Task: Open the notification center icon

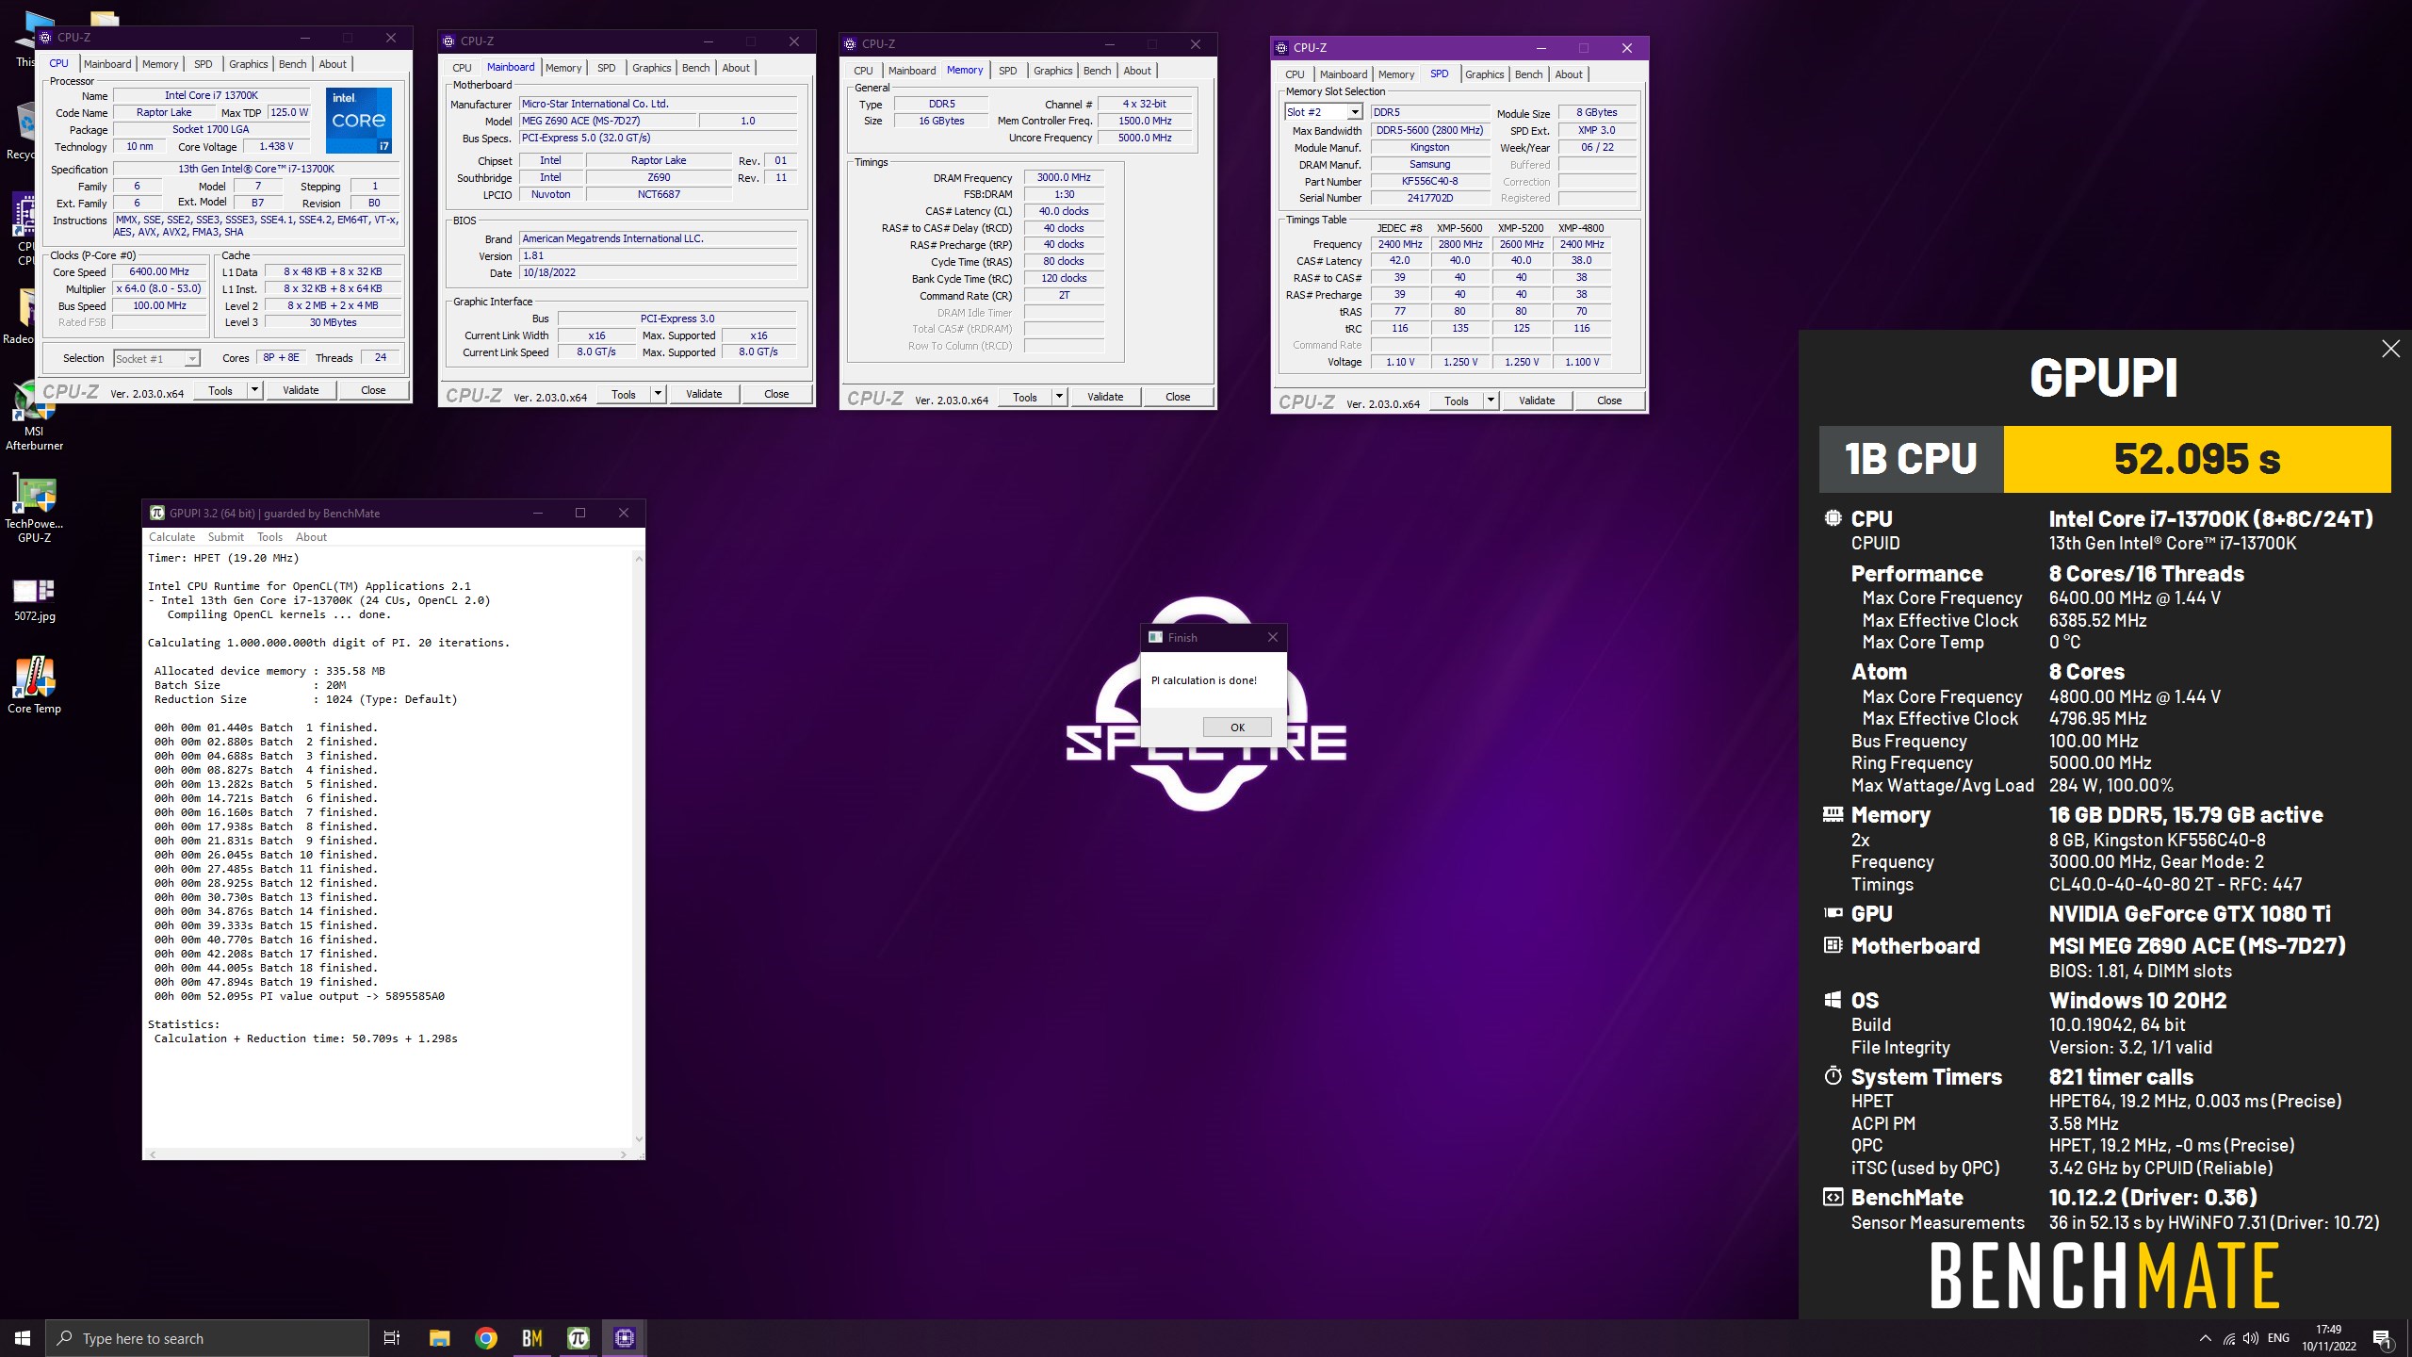Action: 2382,1338
